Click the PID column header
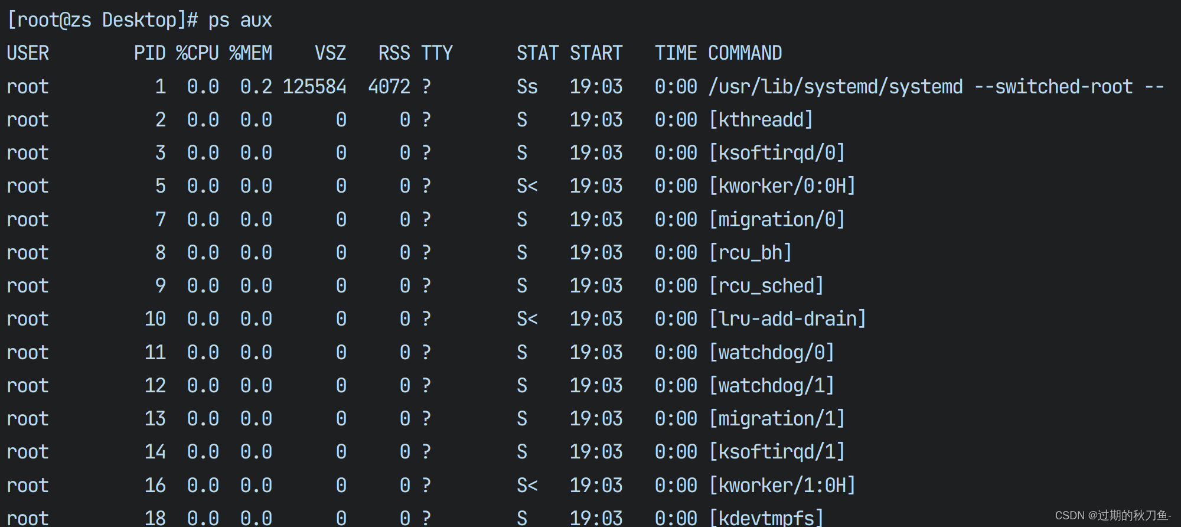 (x=149, y=53)
